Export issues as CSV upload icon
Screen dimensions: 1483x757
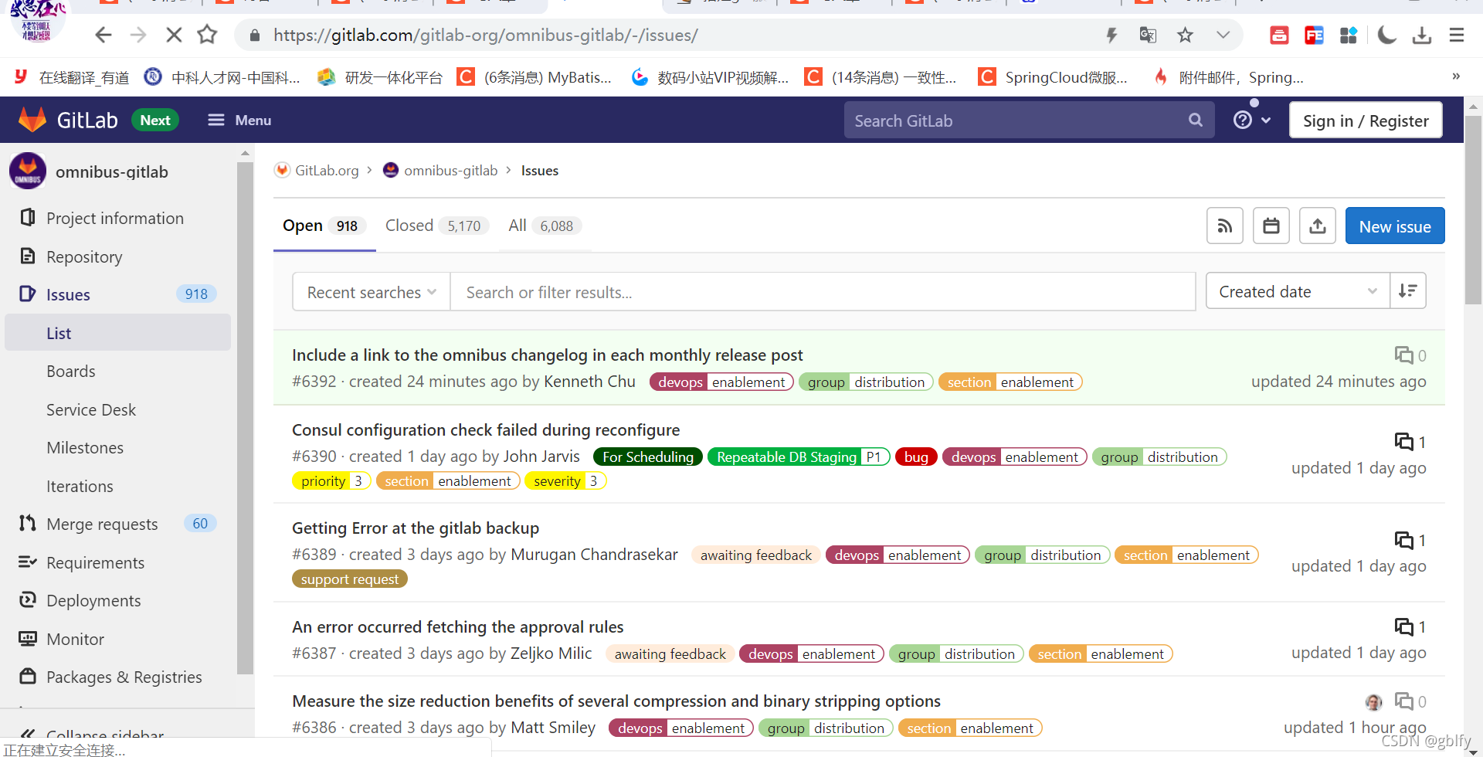pos(1318,226)
